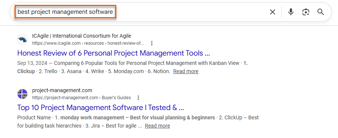
Task: Click the project-management.com site favicon
Action: [x=22, y=94]
